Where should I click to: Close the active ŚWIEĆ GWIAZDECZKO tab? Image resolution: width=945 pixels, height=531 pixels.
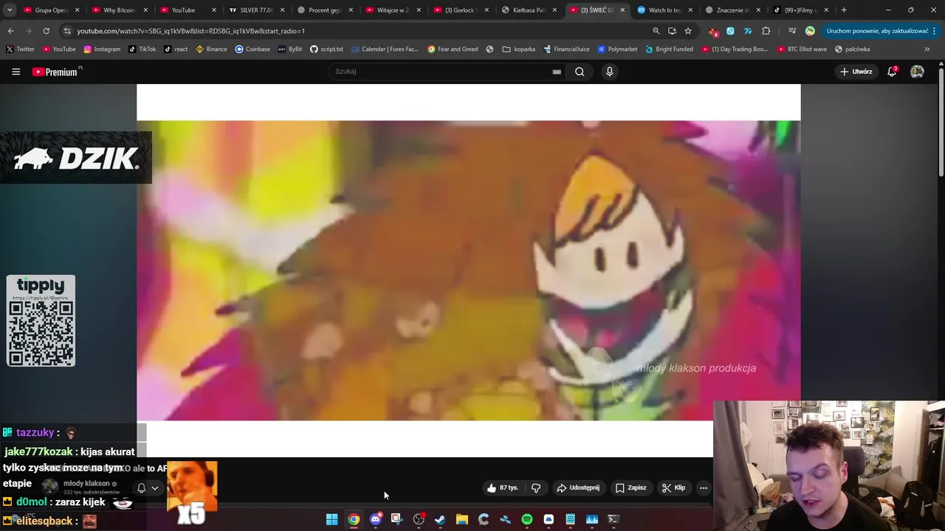click(x=622, y=10)
